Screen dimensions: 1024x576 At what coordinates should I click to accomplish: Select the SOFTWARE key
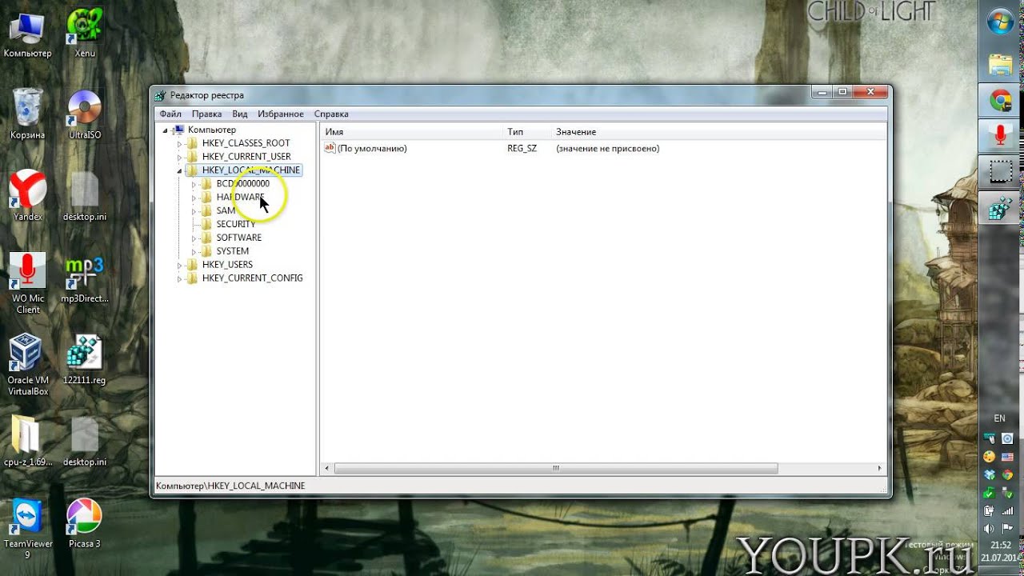tap(238, 238)
